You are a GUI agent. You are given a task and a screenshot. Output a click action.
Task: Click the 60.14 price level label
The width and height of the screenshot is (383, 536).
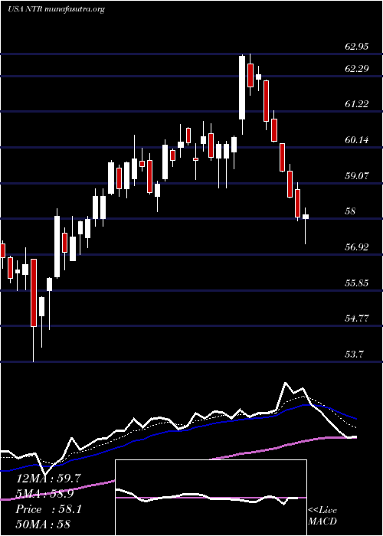(x=357, y=140)
